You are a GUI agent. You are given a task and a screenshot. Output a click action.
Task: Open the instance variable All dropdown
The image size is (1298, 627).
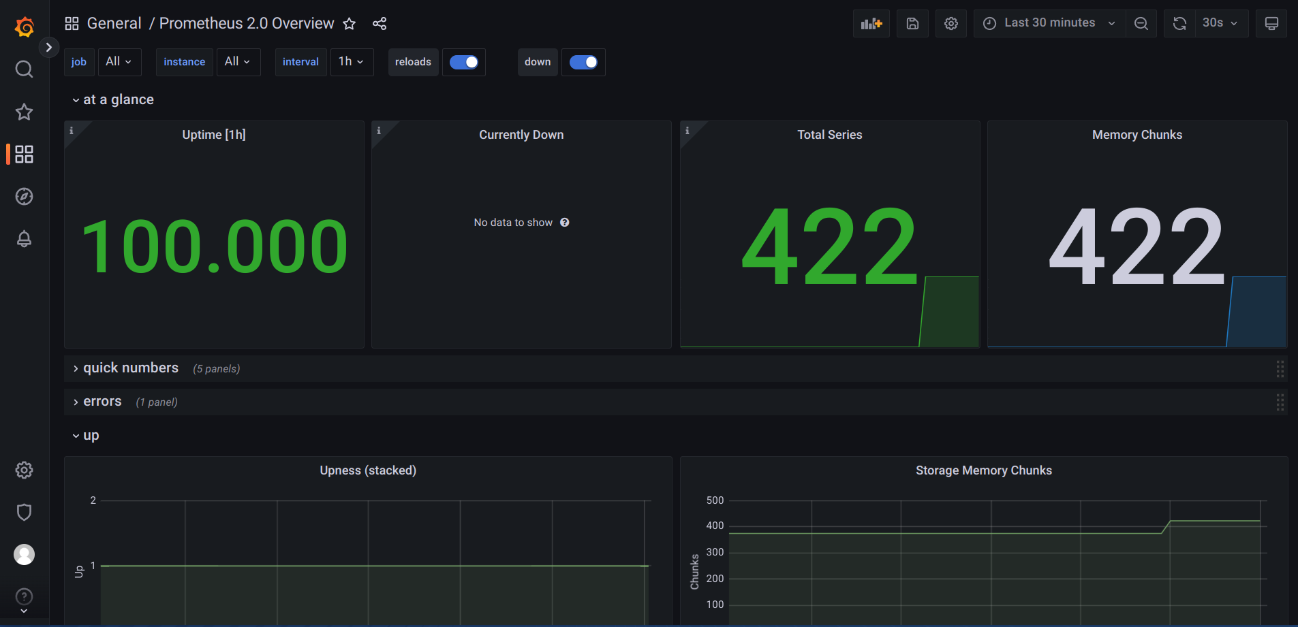click(238, 62)
